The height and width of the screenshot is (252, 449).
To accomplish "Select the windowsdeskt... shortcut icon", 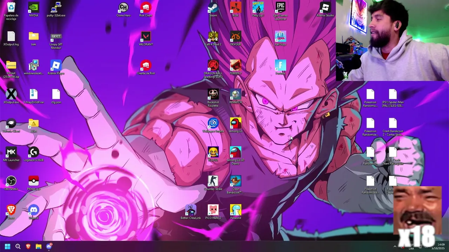I will [x=34, y=68].
